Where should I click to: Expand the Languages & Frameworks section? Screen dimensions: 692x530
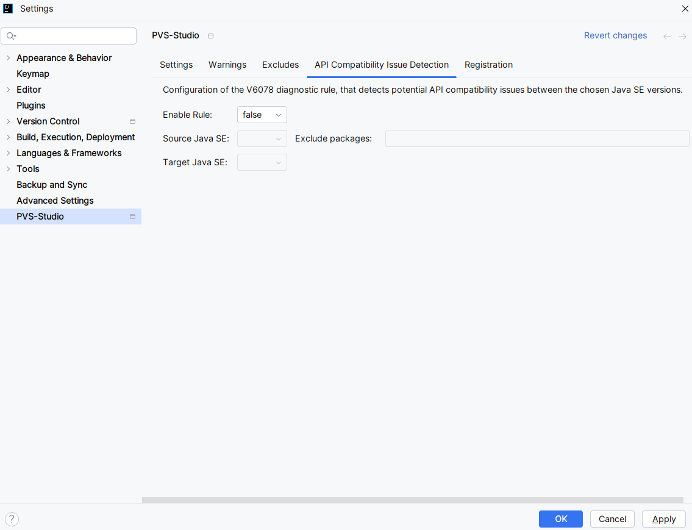point(8,153)
